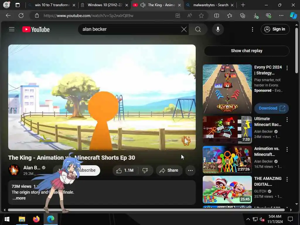Open File Explorer from the taskbar
This screenshot has height=225, width=300.
point(22,219)
